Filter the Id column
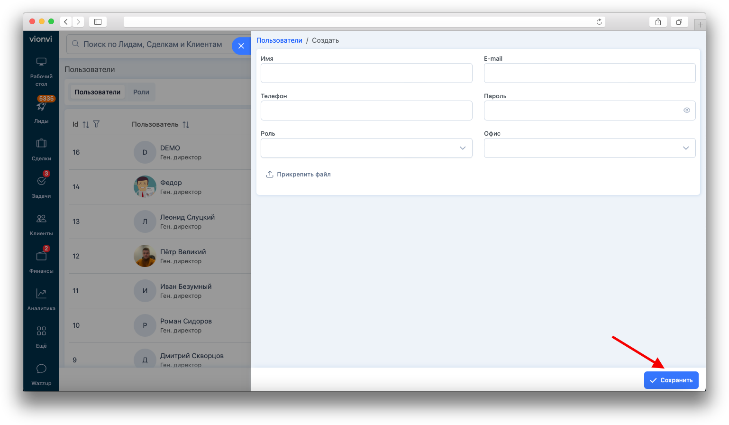The image size is (729, 425). point(96,124)
